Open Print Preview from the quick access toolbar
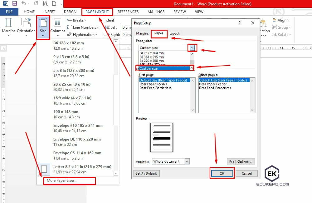This screenshot has width=312, height=203. tap(45, 3)
